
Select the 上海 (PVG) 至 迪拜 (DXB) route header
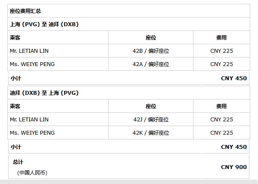(x=44, y=24)
